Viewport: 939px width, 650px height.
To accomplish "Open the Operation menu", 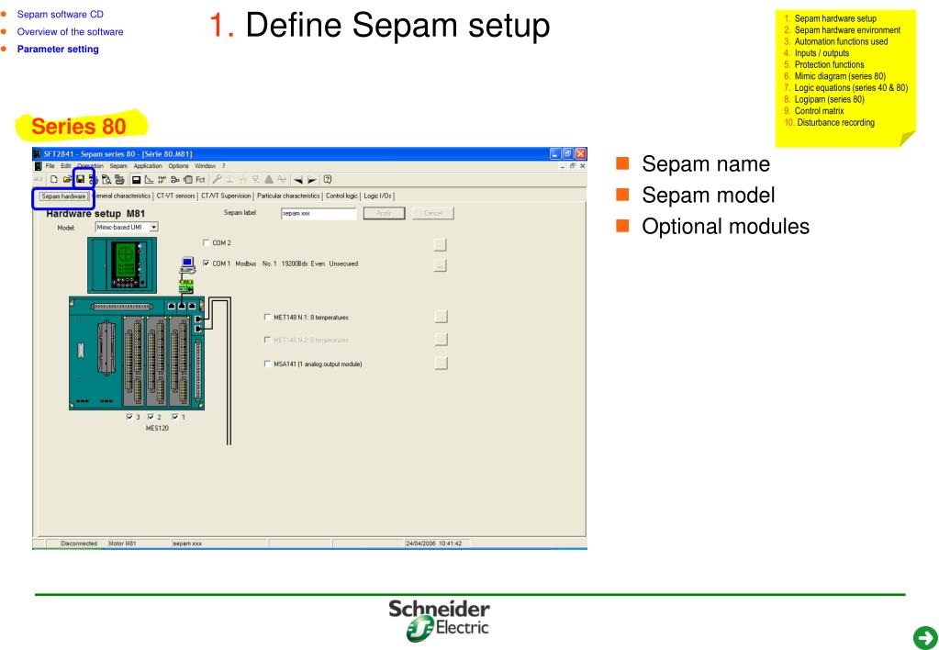I will click(x=91, y=166).
